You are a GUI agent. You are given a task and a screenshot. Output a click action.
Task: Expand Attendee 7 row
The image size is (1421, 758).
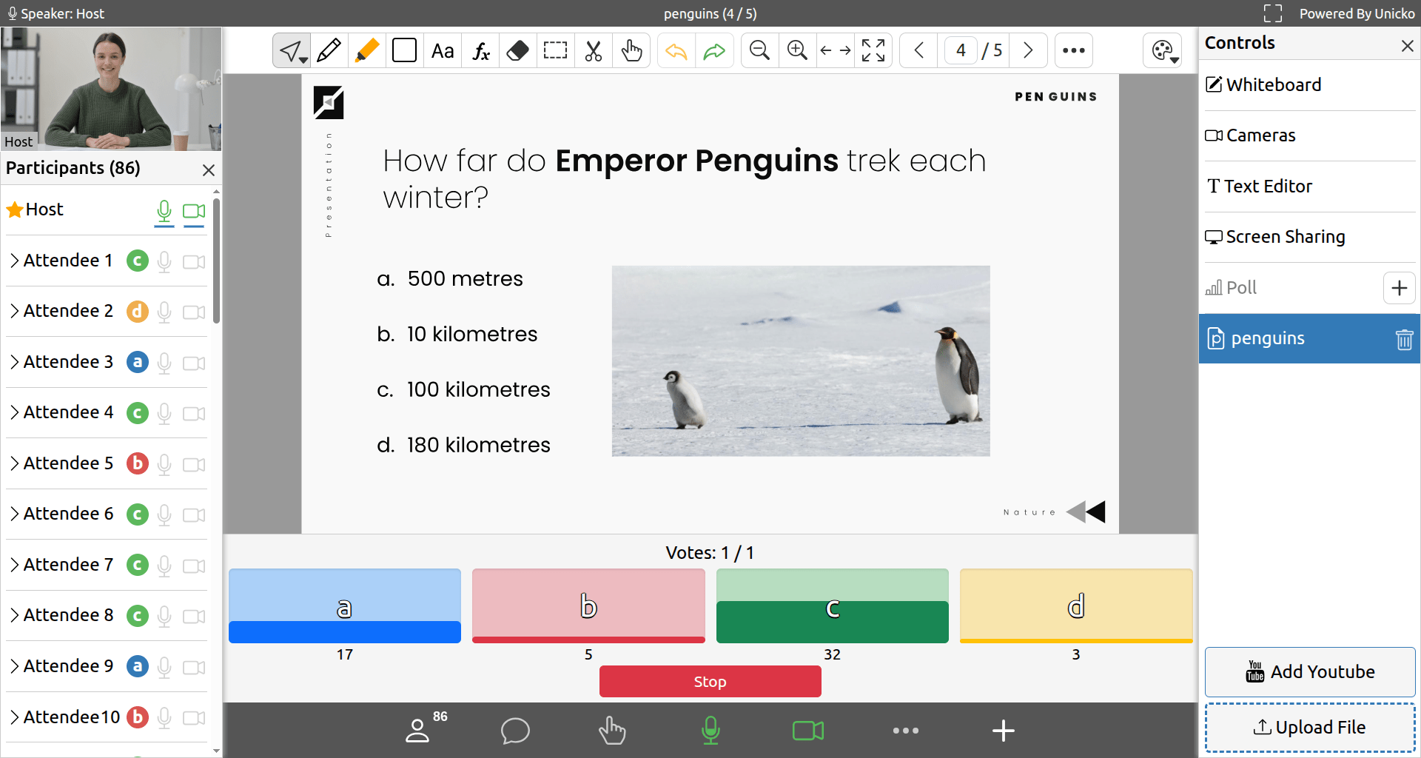[x=14, y=565]
